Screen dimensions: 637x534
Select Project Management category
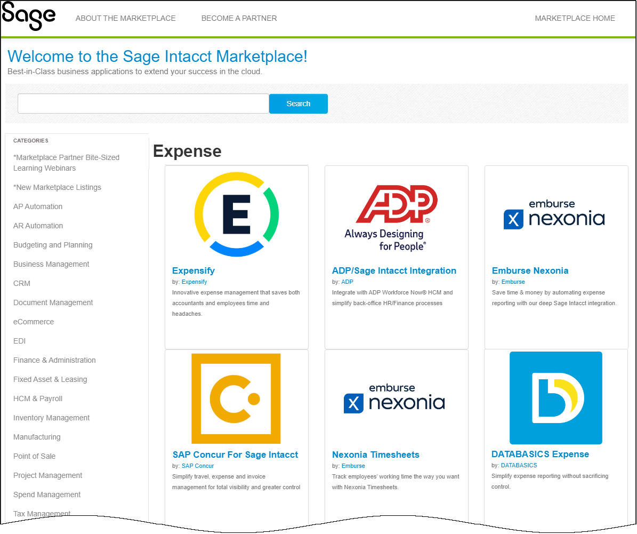(48, 475)
